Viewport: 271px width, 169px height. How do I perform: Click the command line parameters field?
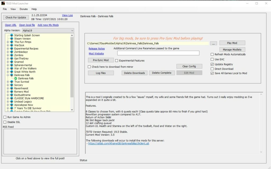coord(158,53)
